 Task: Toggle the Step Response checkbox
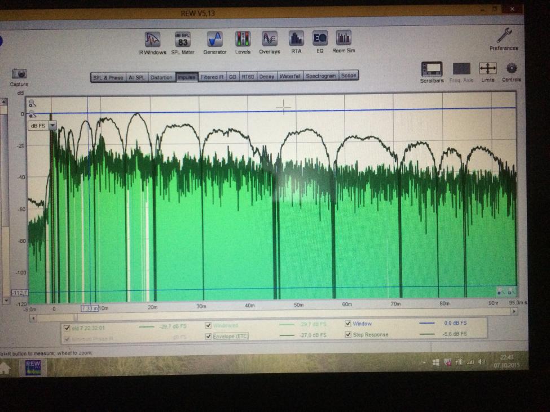(x=348, y=334)
